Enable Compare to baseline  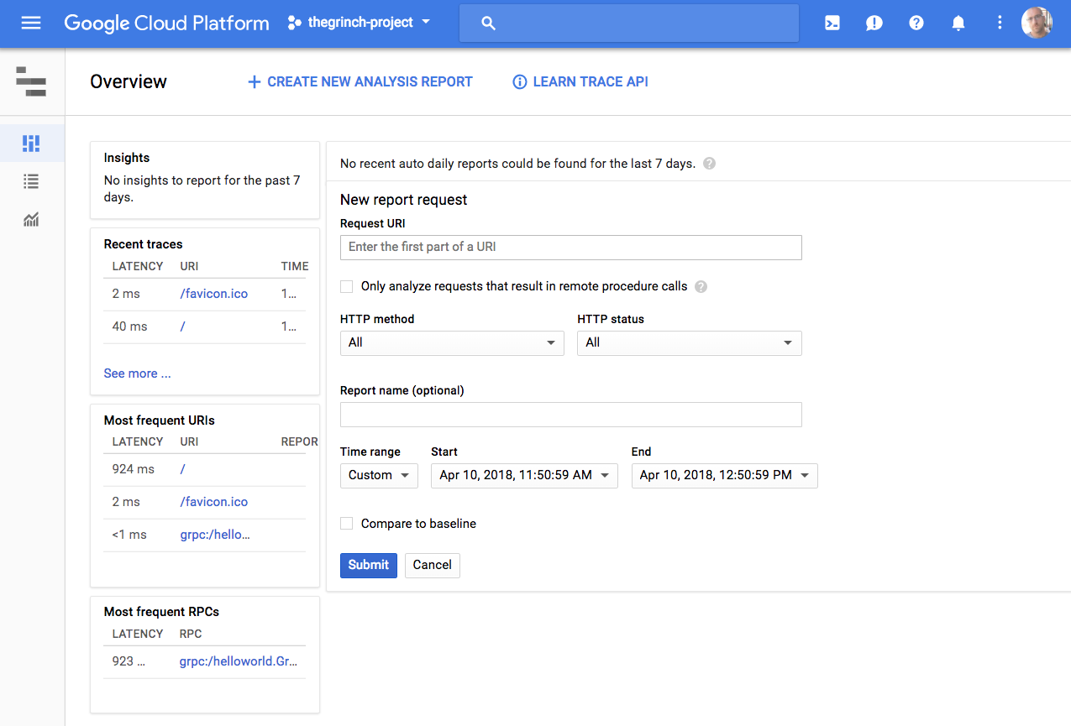pos(346,523)
